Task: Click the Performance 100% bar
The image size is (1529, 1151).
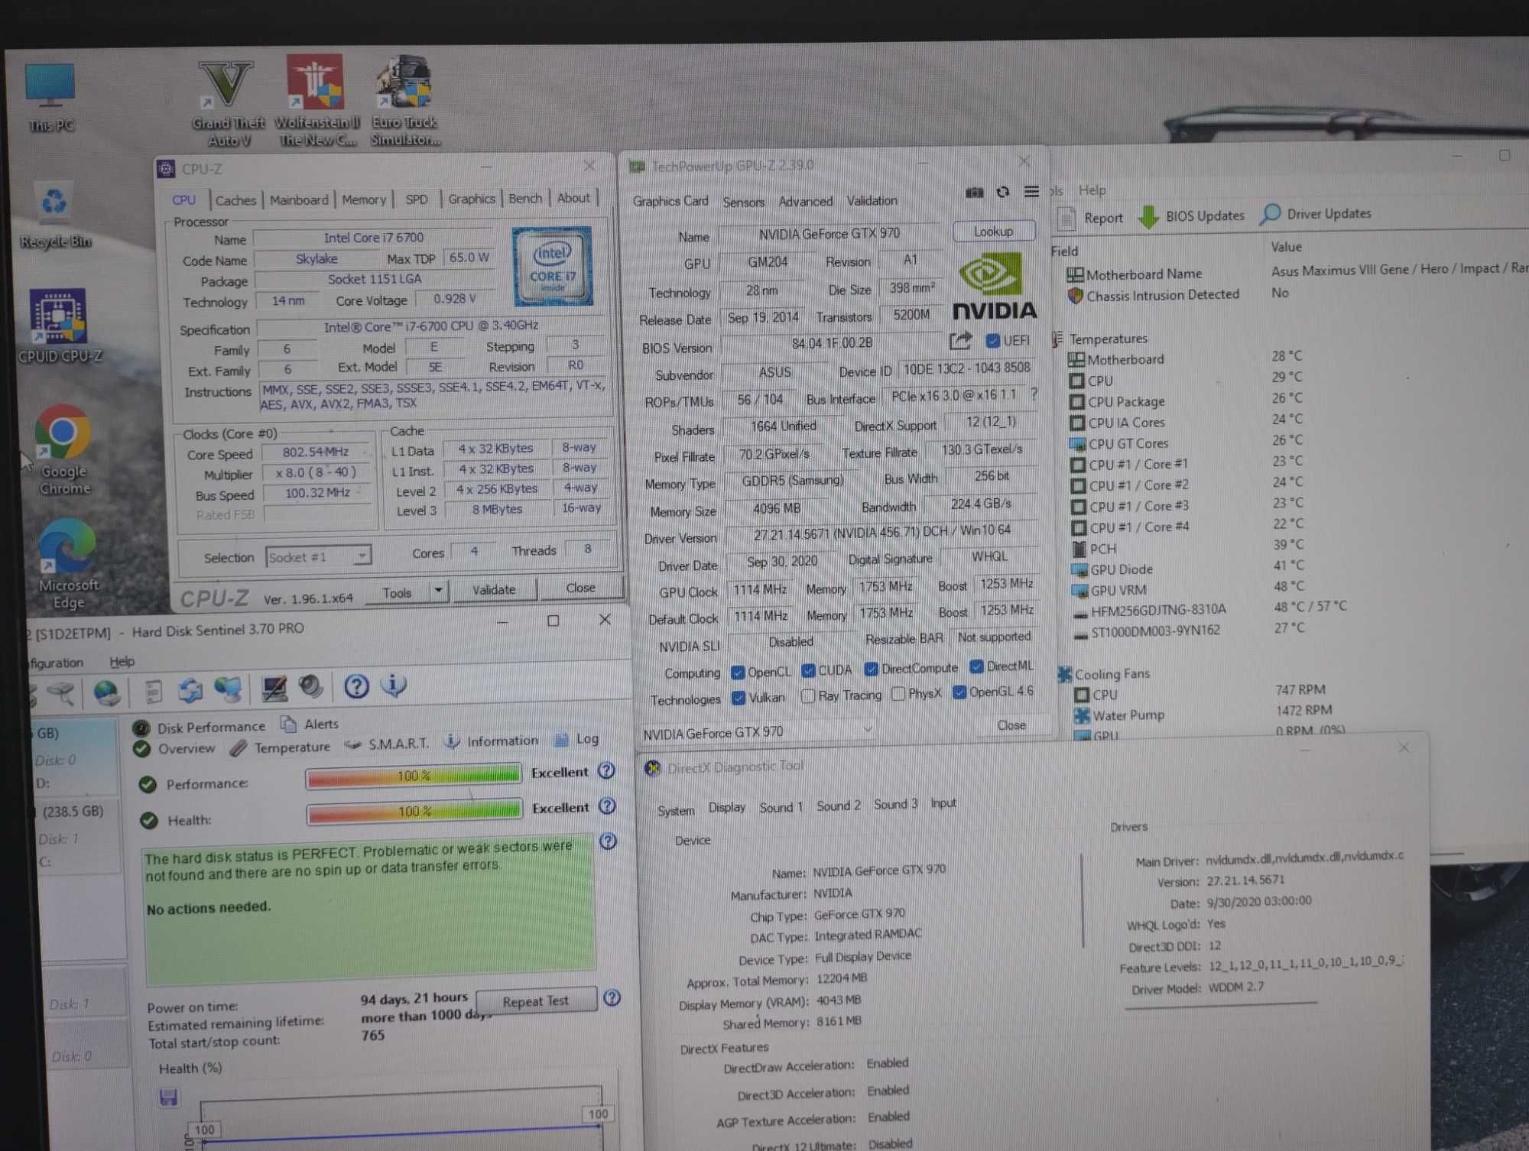Action: (x=414, y=776)
